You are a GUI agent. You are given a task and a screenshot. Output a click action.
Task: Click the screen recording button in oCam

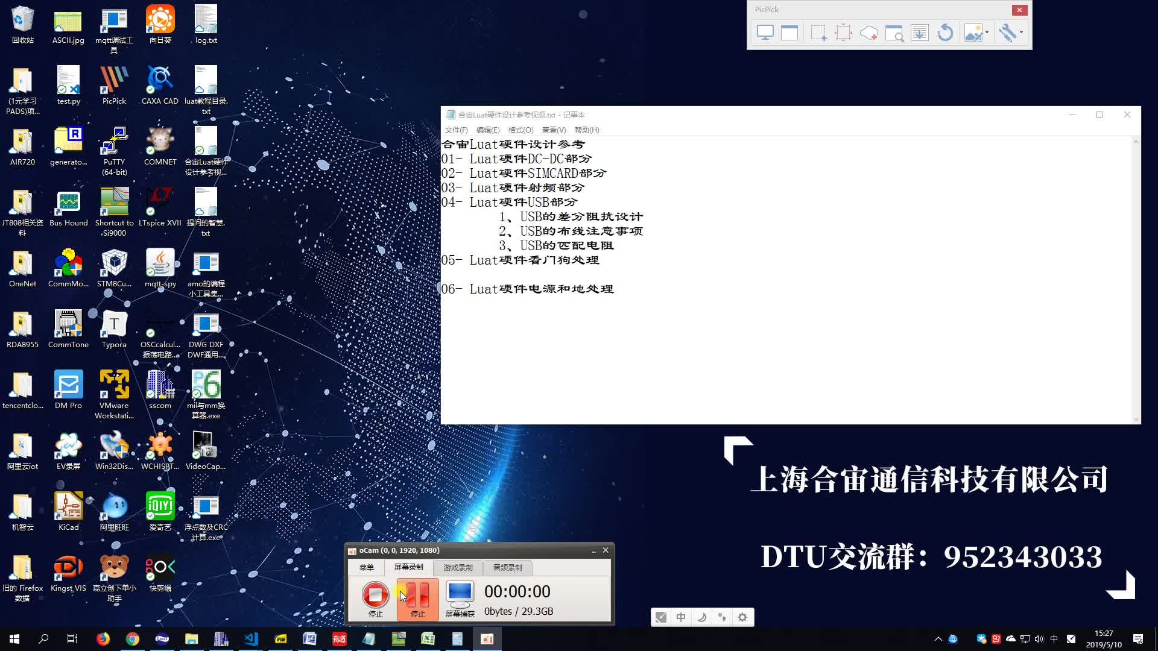[x=409, y=567]
